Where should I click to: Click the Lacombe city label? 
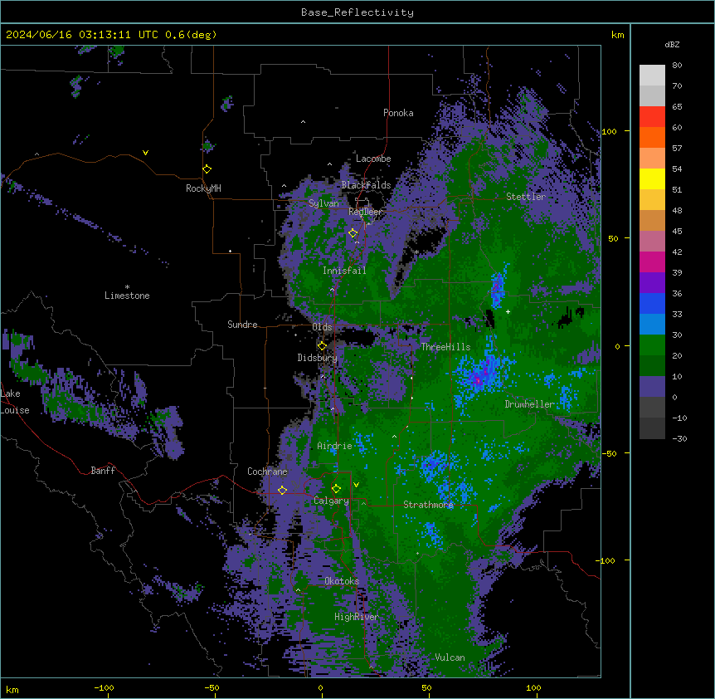click(x=373, y=159)
